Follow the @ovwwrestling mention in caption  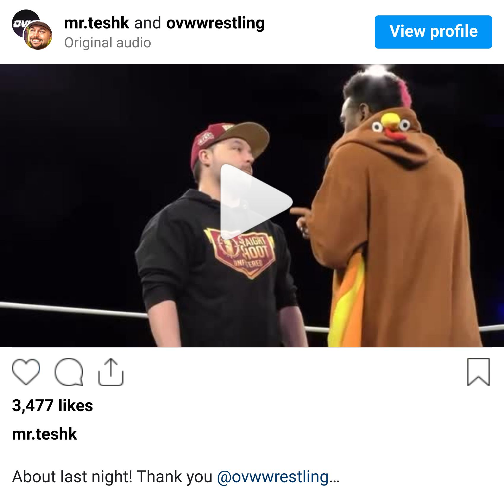pyautogui.click(x=273, y=477)
